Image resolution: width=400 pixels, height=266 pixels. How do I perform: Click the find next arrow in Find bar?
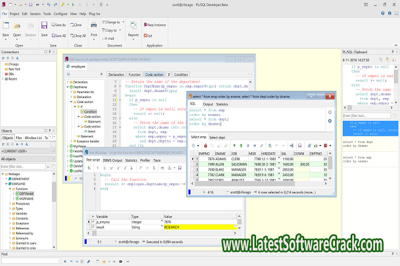71,262
